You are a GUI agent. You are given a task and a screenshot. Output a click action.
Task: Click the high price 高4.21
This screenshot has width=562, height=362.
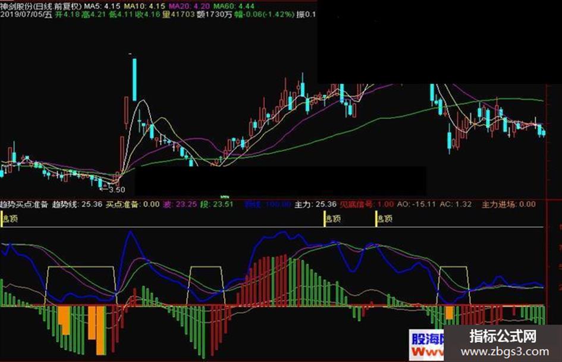click(x=93, y=15)
